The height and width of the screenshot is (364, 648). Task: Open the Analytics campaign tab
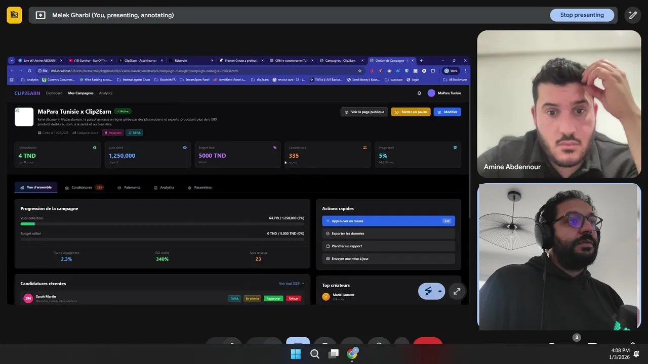[164, 188]
